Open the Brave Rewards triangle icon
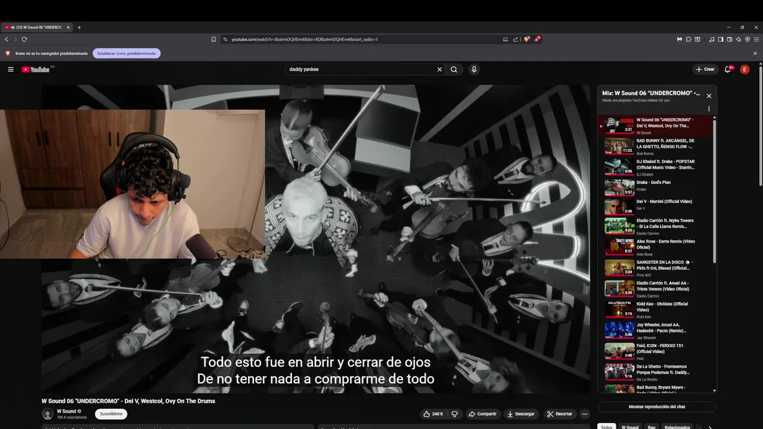The height and width of the screenshot is (429, 763). [x=536, y=39]
